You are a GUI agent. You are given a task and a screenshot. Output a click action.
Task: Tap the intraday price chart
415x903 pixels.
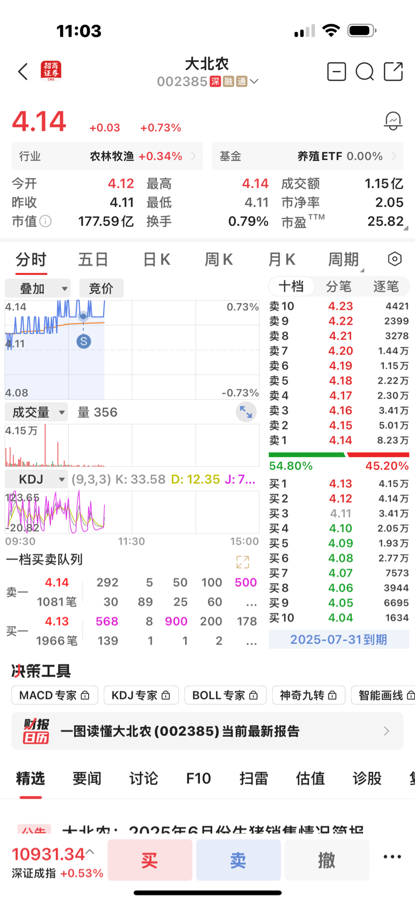click(132, 350)
